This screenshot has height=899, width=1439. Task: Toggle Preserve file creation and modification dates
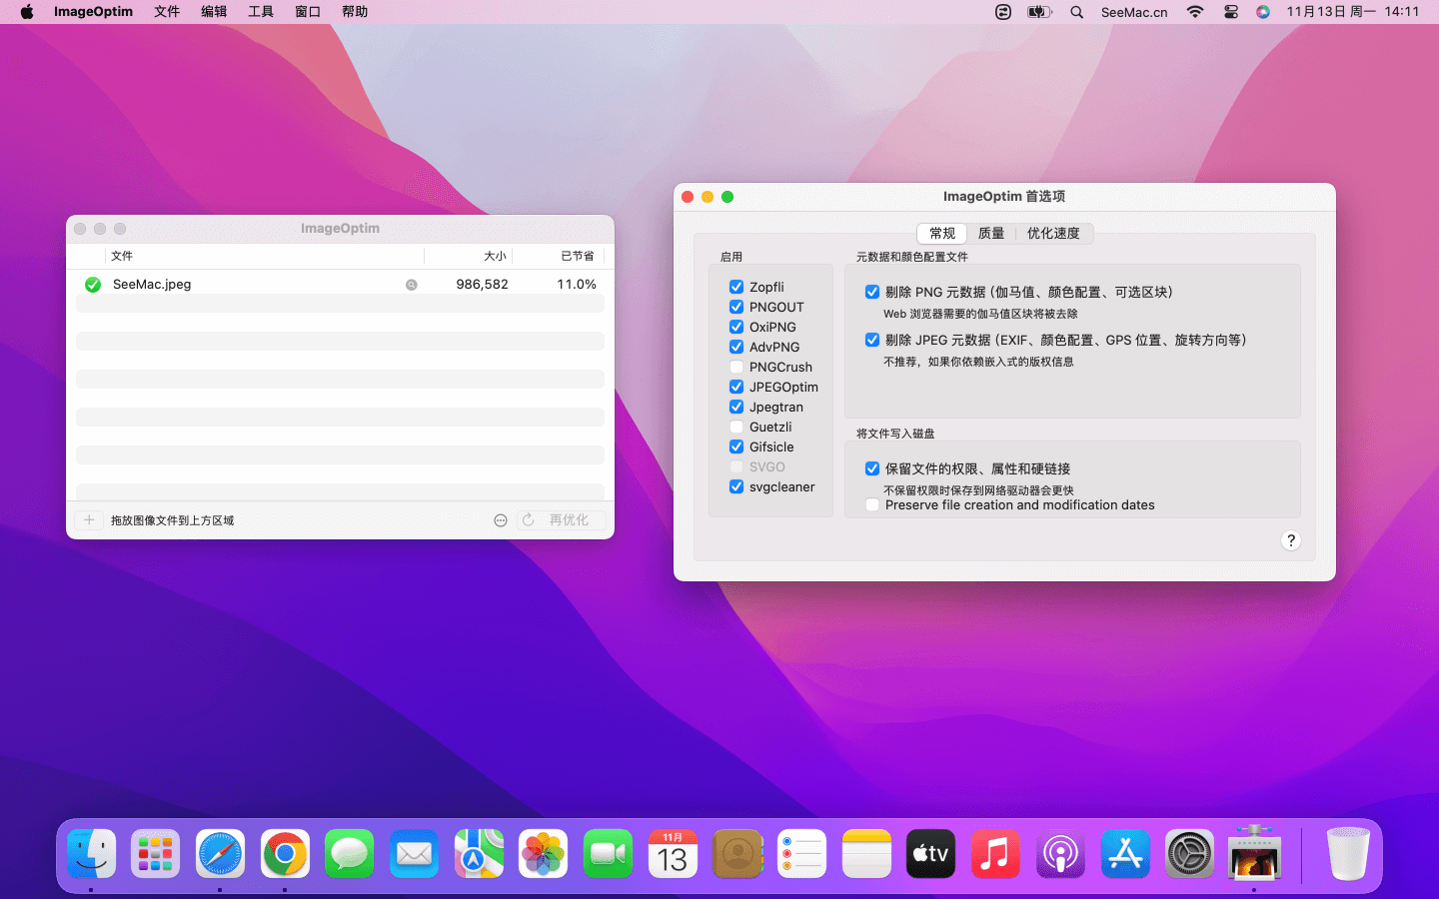(x=872, y=504)
